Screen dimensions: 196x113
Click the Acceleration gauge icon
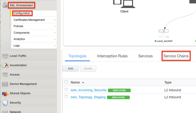5,65
